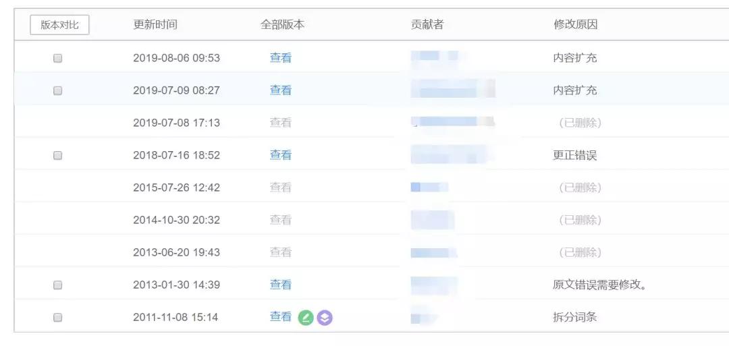Tick the checkbox for 2019-08-06 09:53 version
This screenshot has height=346, width=729.
[57, 58]
